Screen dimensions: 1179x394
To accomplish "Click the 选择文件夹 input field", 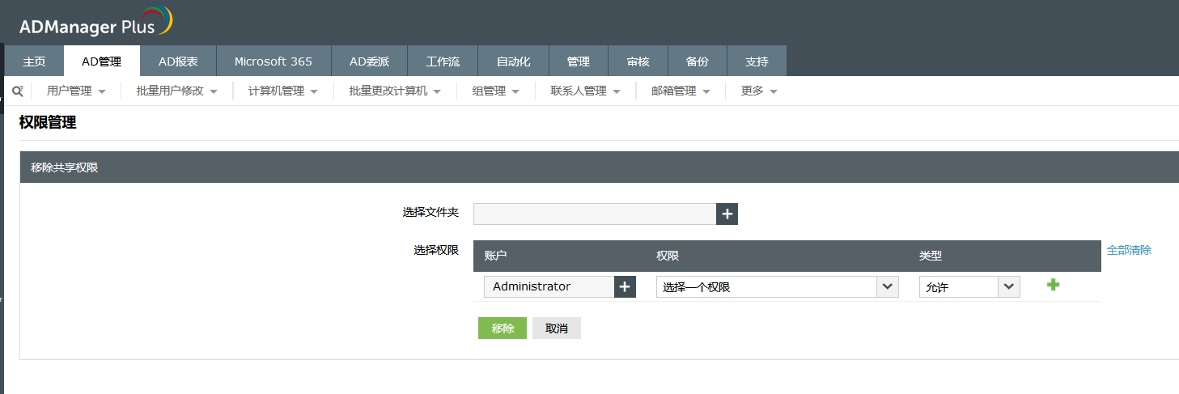I will [595, 214].
